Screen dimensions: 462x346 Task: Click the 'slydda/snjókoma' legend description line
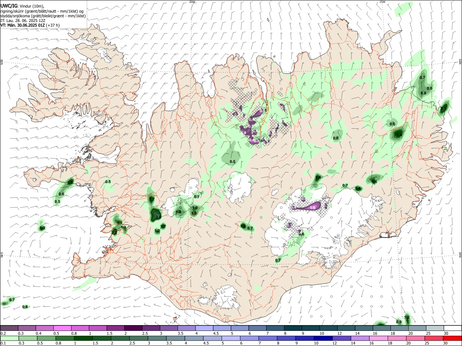[x=43, y=16]
